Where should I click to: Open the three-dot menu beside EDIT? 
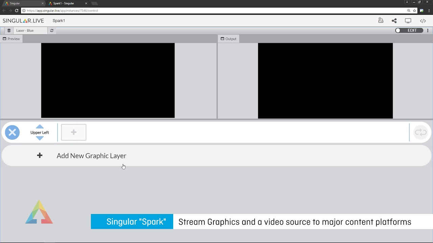[x=428, y=30]
